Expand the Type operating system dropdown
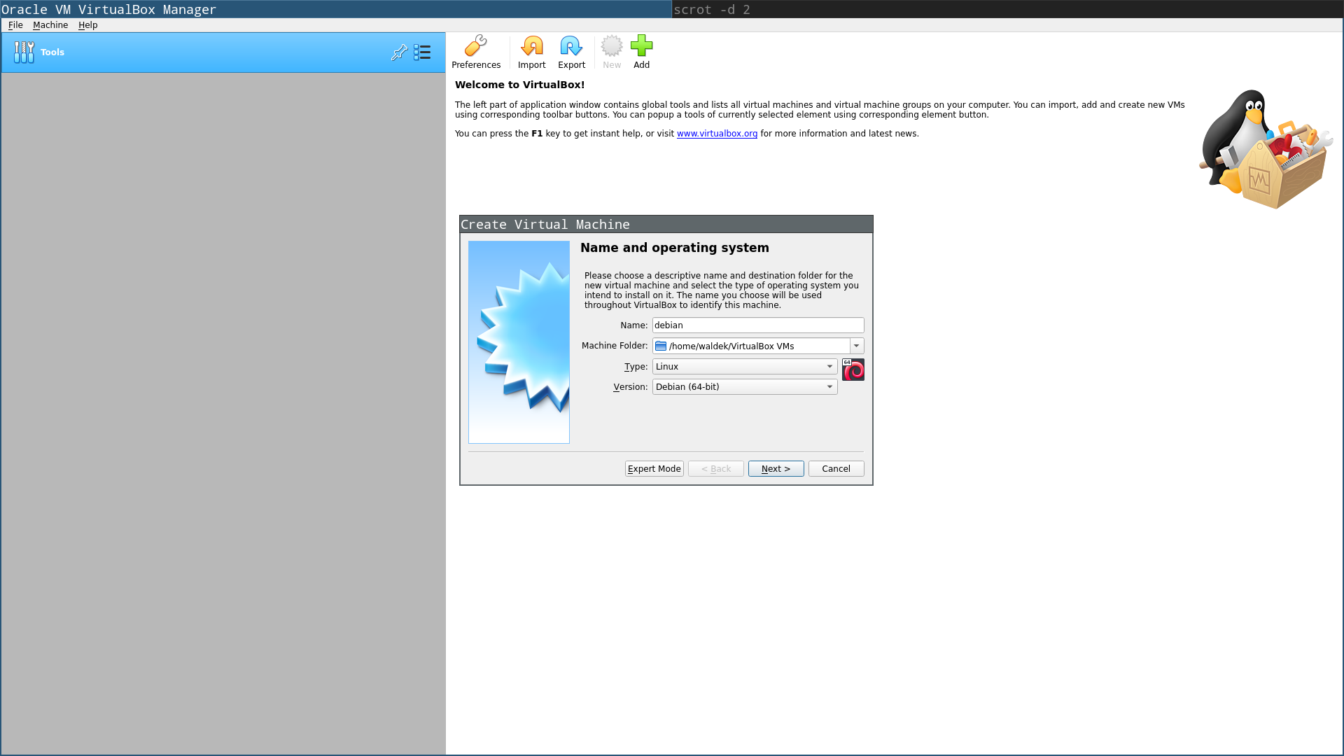Viewport: 1344px width, 756px height. (x=829, y=367)
